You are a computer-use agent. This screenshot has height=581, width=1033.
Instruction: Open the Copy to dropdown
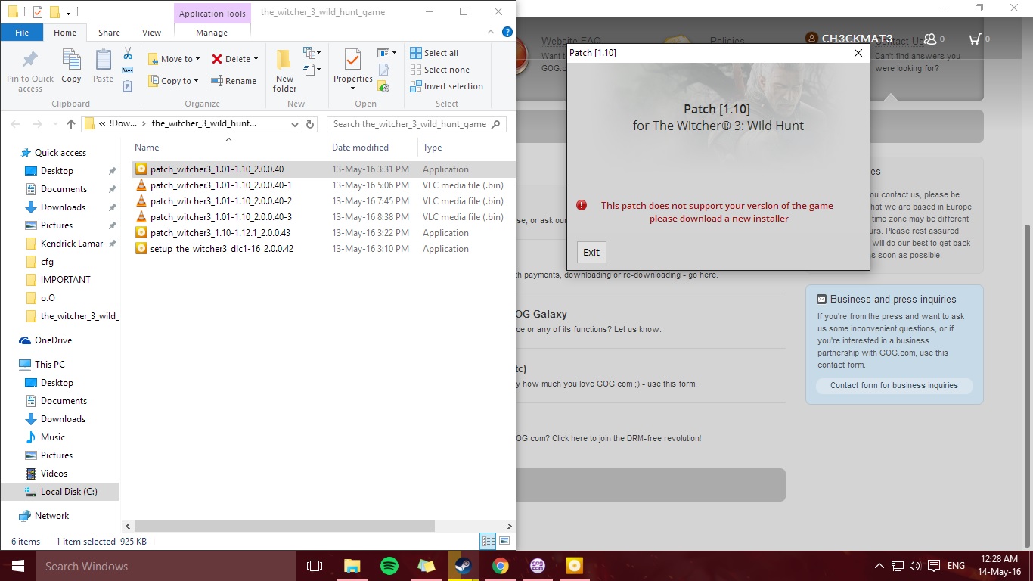click(x=173, y=81)
